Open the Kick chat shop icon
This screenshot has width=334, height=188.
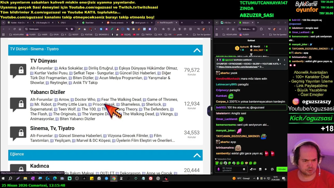(260, 169)
